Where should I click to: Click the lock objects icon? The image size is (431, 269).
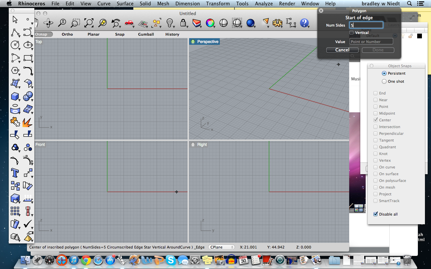coord(183,23)
